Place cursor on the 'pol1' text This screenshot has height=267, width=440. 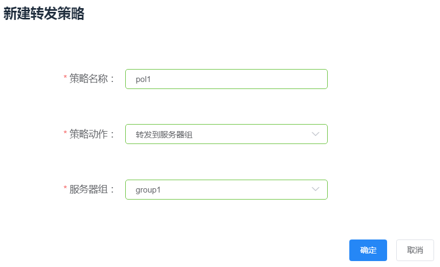(x=143, y=79)
